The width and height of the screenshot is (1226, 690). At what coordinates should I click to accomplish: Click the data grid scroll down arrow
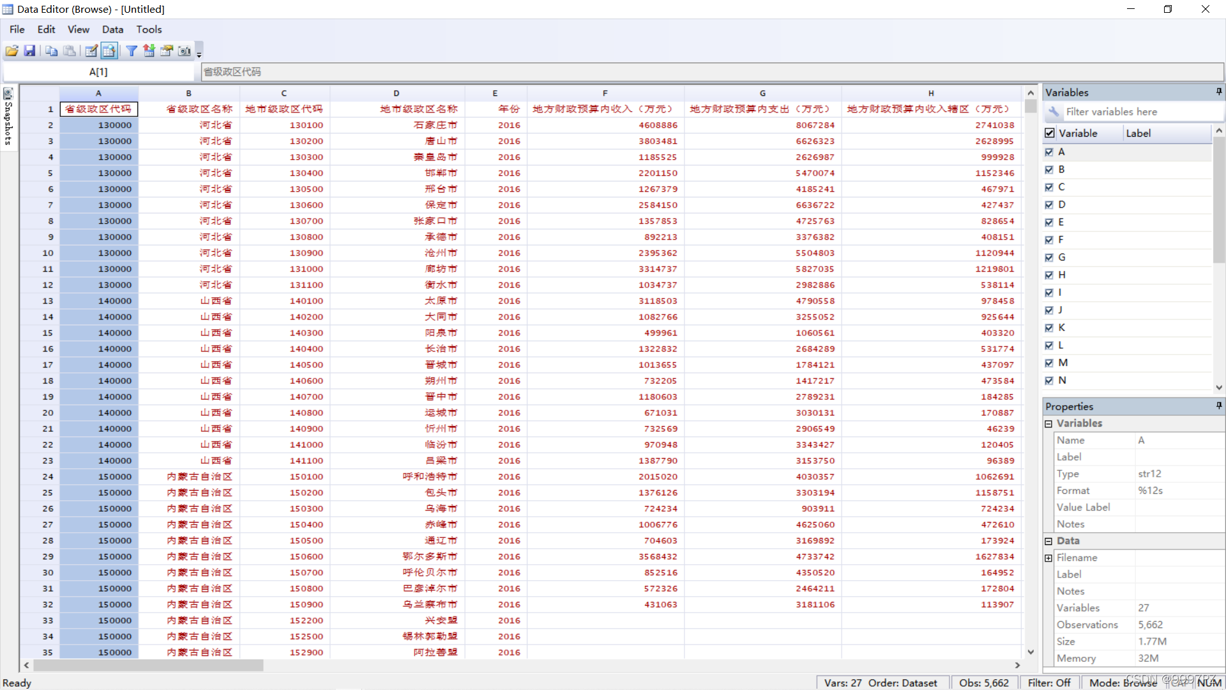coord(1031,652)
